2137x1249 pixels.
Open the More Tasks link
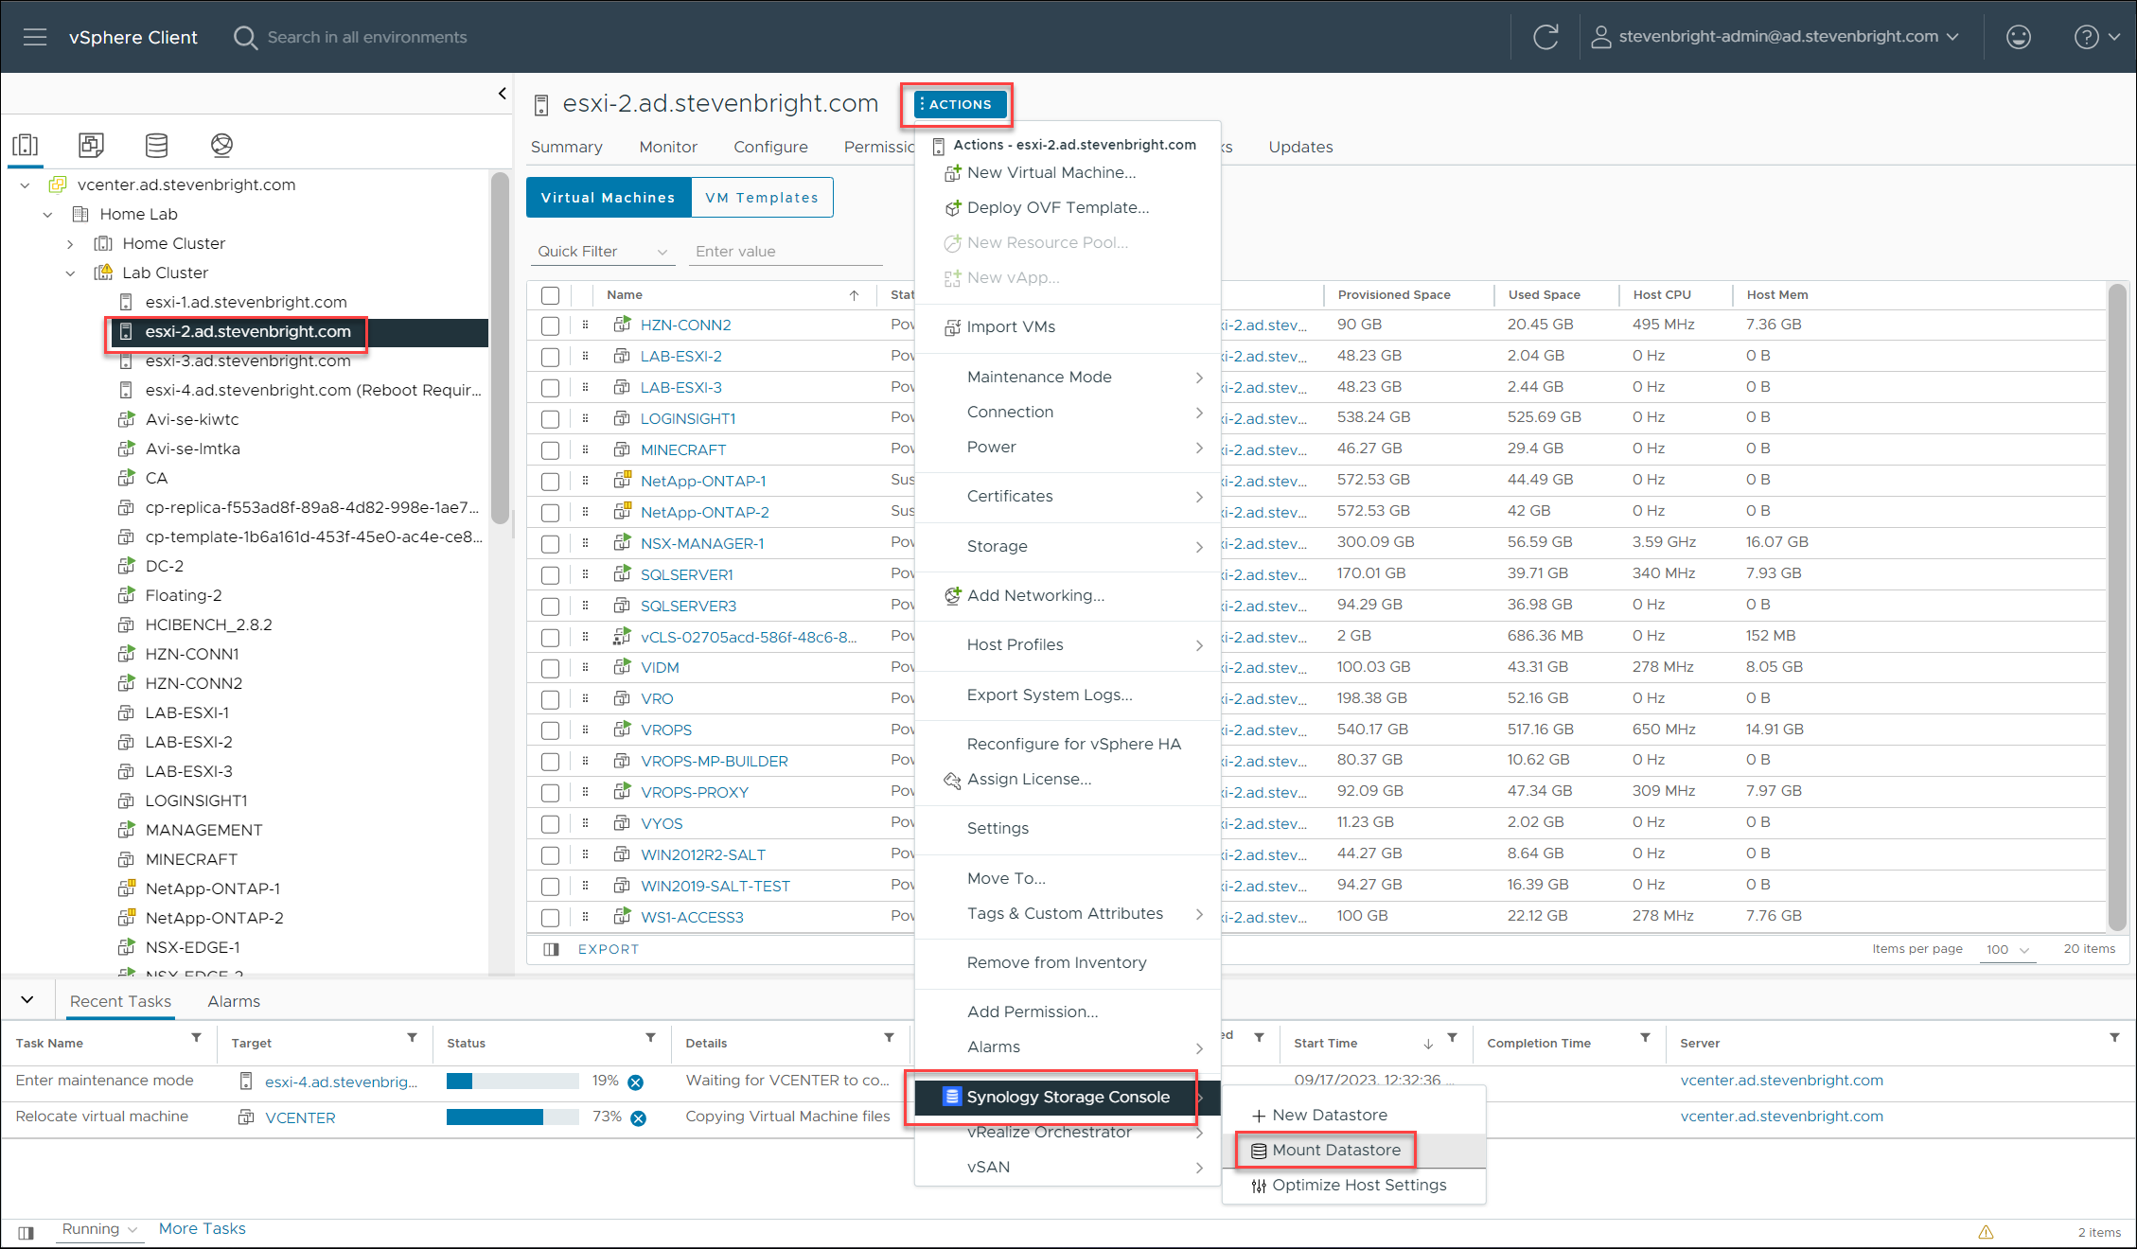pos(202,1228)
